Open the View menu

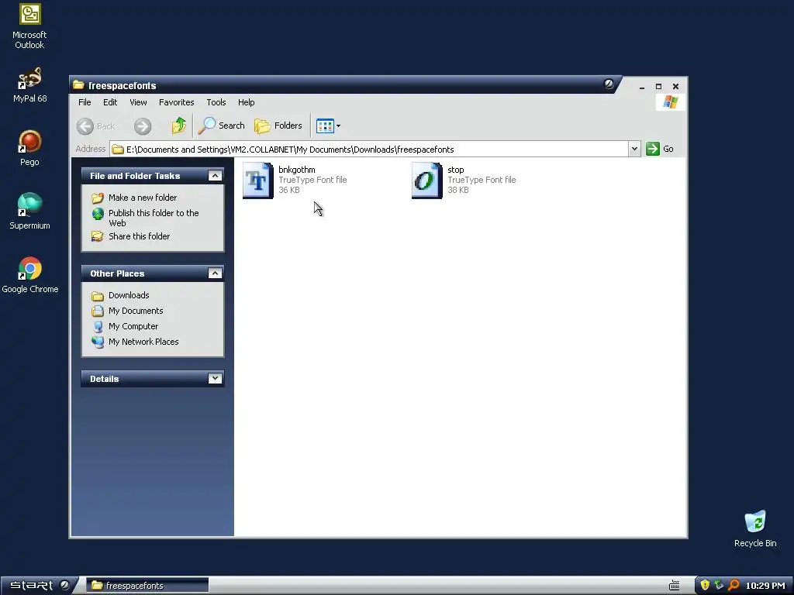click(x=138, y=102)
